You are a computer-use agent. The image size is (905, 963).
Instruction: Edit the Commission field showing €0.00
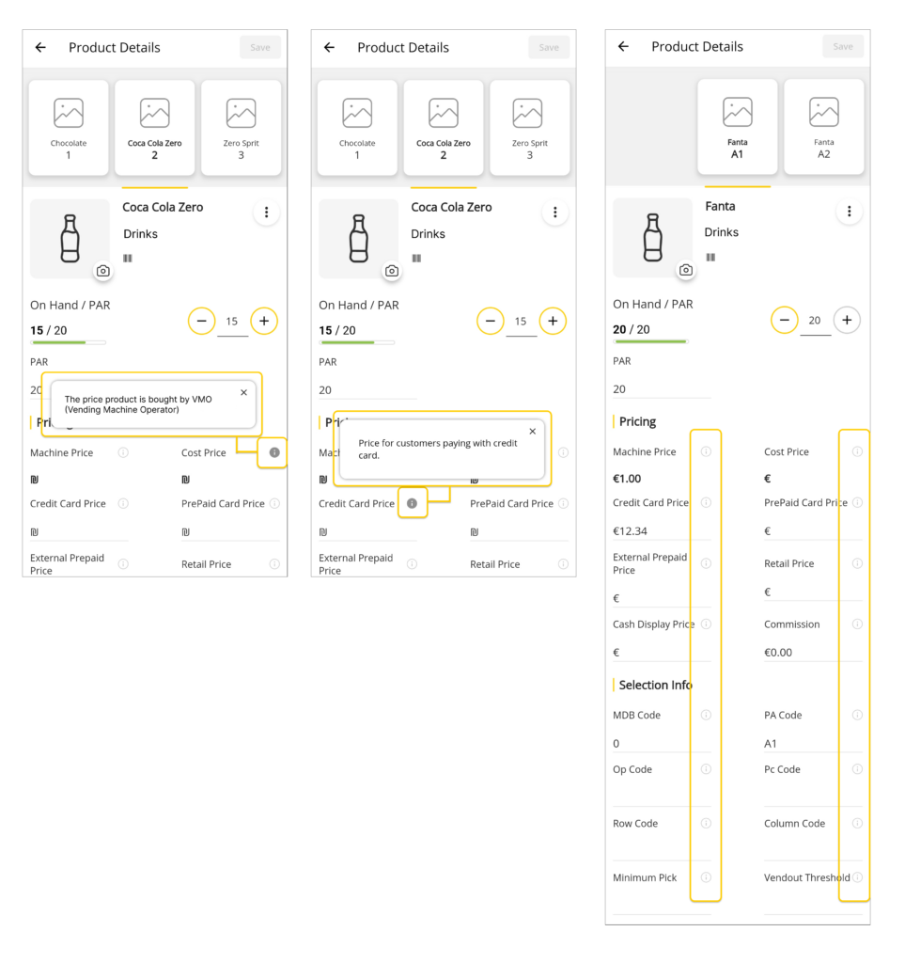pyautogui.click(x=813, y=653)
